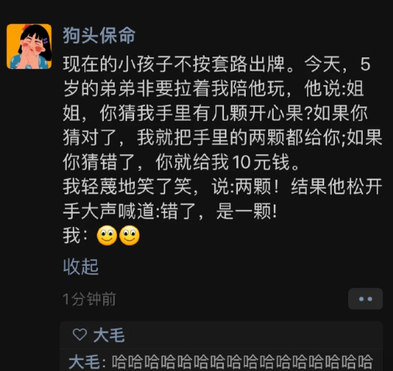Viewport: 393px width, 371px height.
Task: Click the line 手大声喊道:错了
Action: (170, 211)
